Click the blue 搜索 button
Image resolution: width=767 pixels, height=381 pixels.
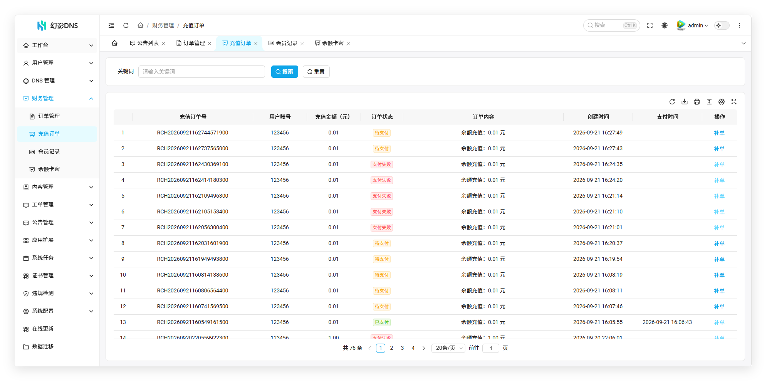285,72
